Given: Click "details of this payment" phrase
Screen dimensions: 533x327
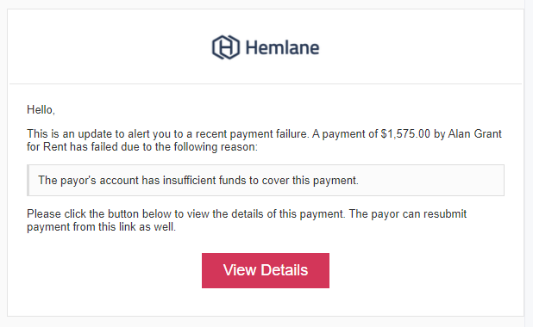Looking at the screenshot, I should (x=287, y=214).
